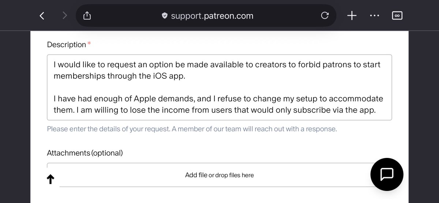
Task: Click the shield privacy icon beside URL
Action: (x=165, y=16)
